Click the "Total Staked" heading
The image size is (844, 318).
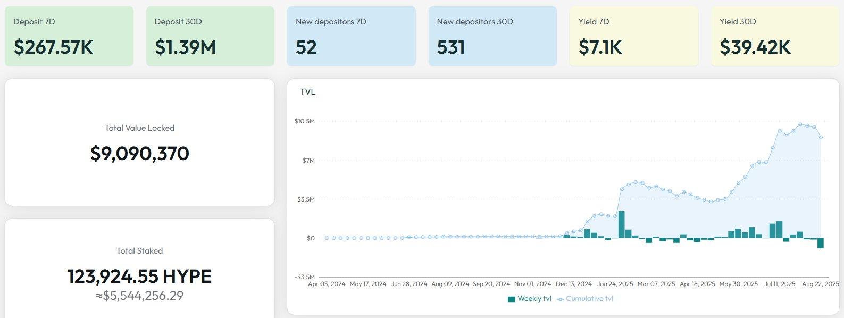(x=139, y=251)
